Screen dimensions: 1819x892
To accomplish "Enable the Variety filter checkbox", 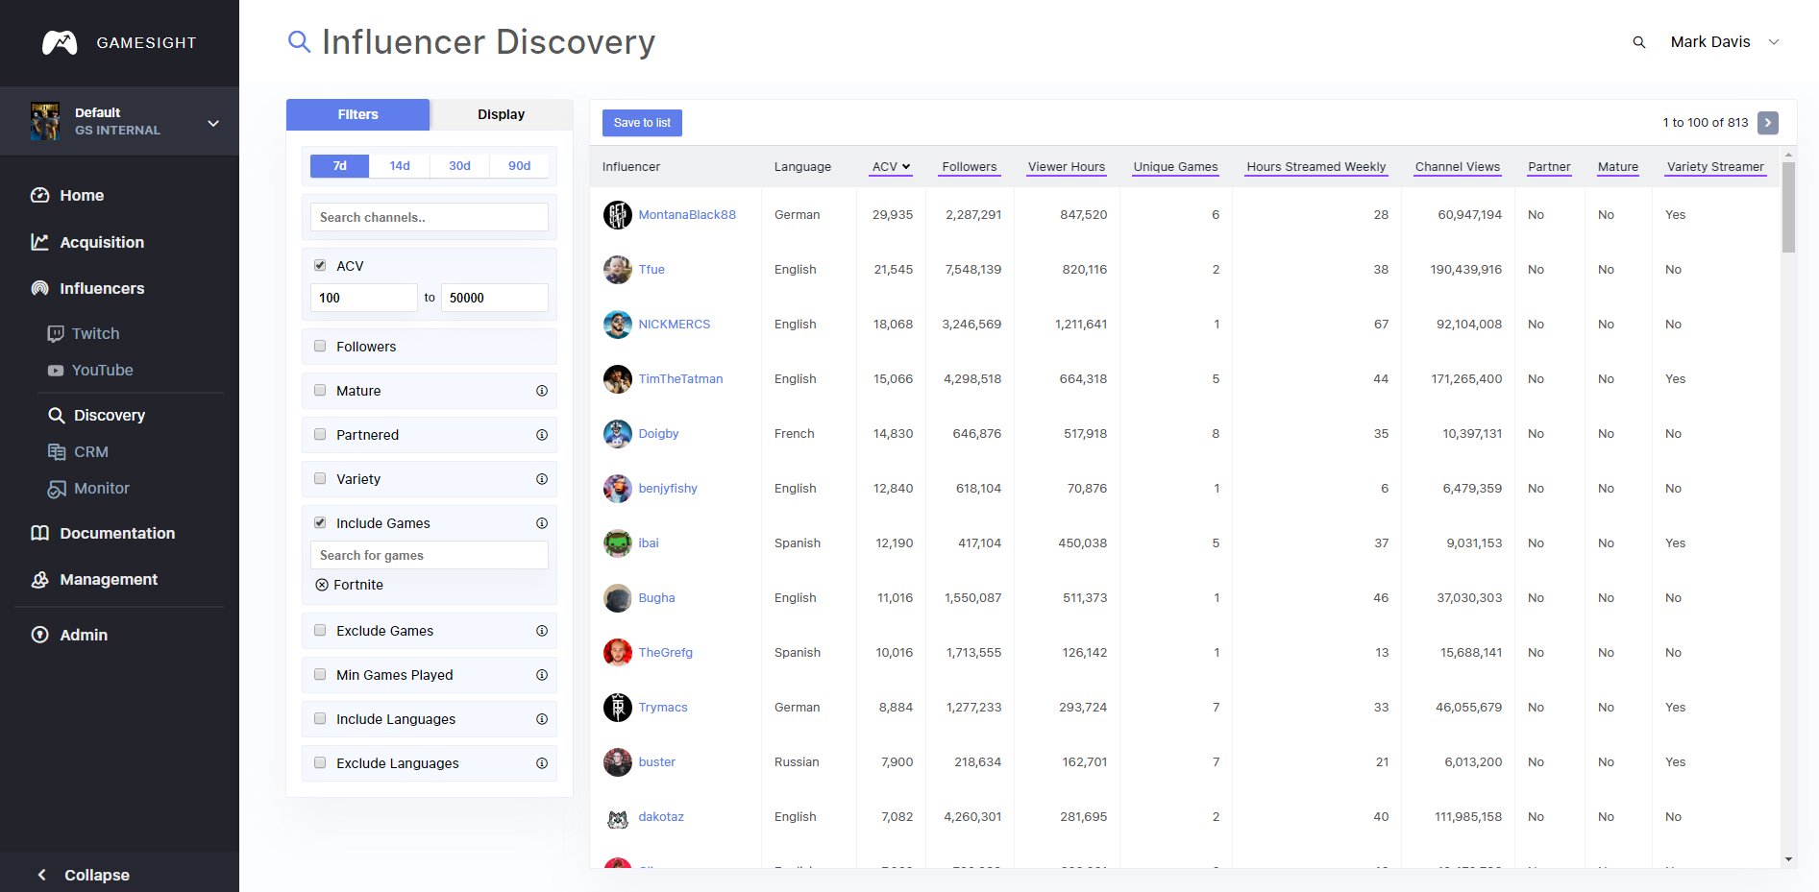I will (320, 478).
